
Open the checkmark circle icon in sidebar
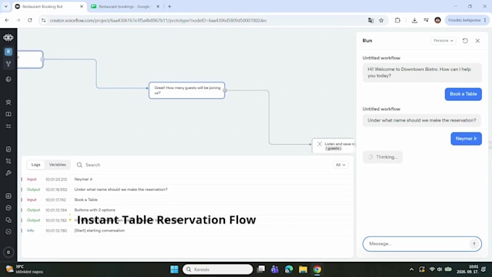pos(9,231)
